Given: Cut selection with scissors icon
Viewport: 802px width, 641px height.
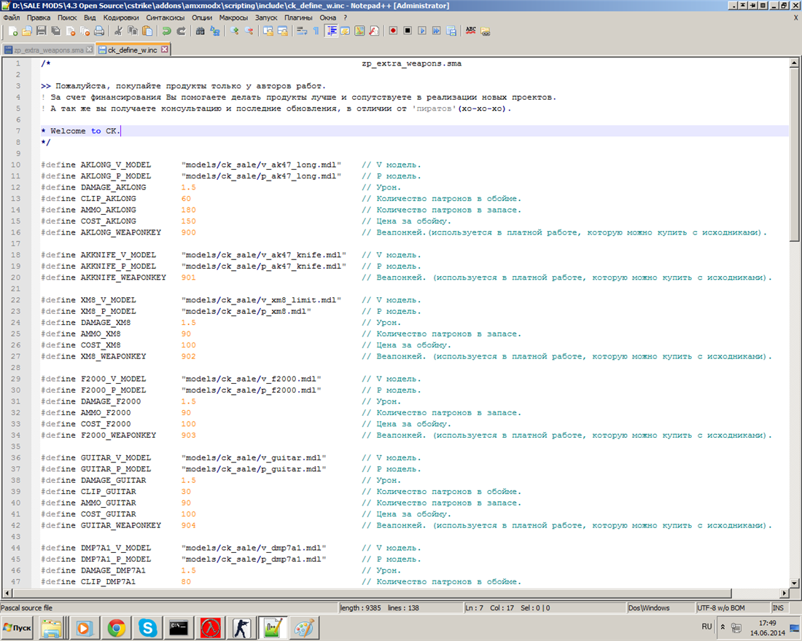Looking at the screenshot, I should [x=118, y=31].
